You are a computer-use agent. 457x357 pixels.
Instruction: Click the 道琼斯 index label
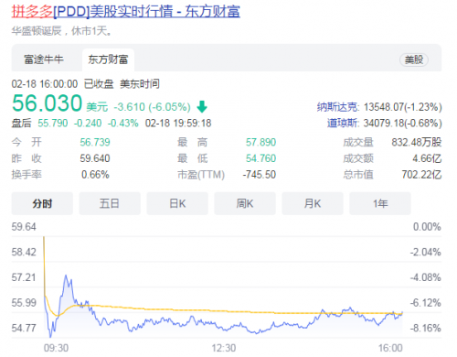coord(343,123)
